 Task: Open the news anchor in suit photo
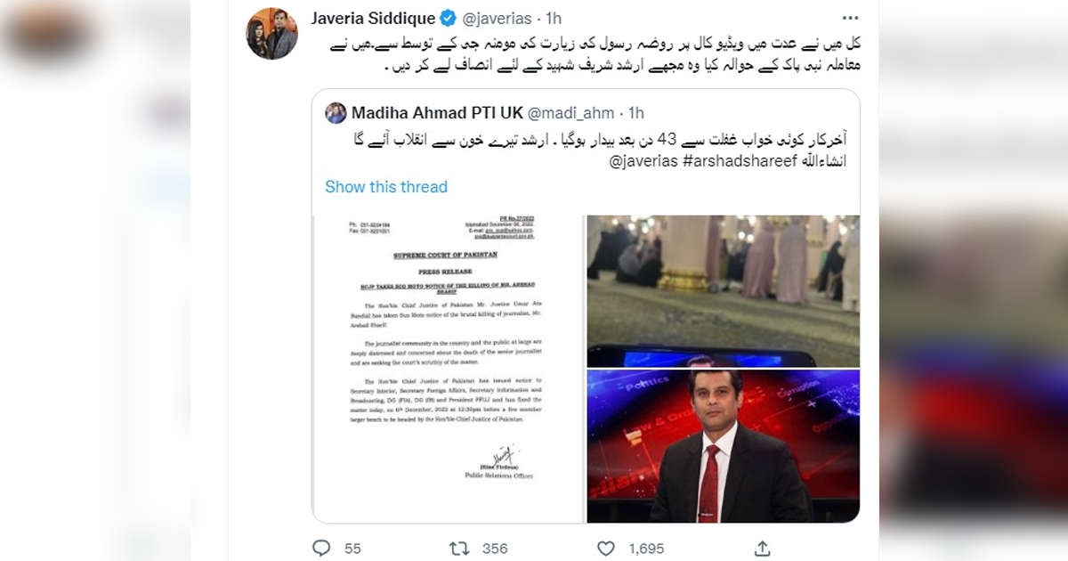(x=724, y=446)
